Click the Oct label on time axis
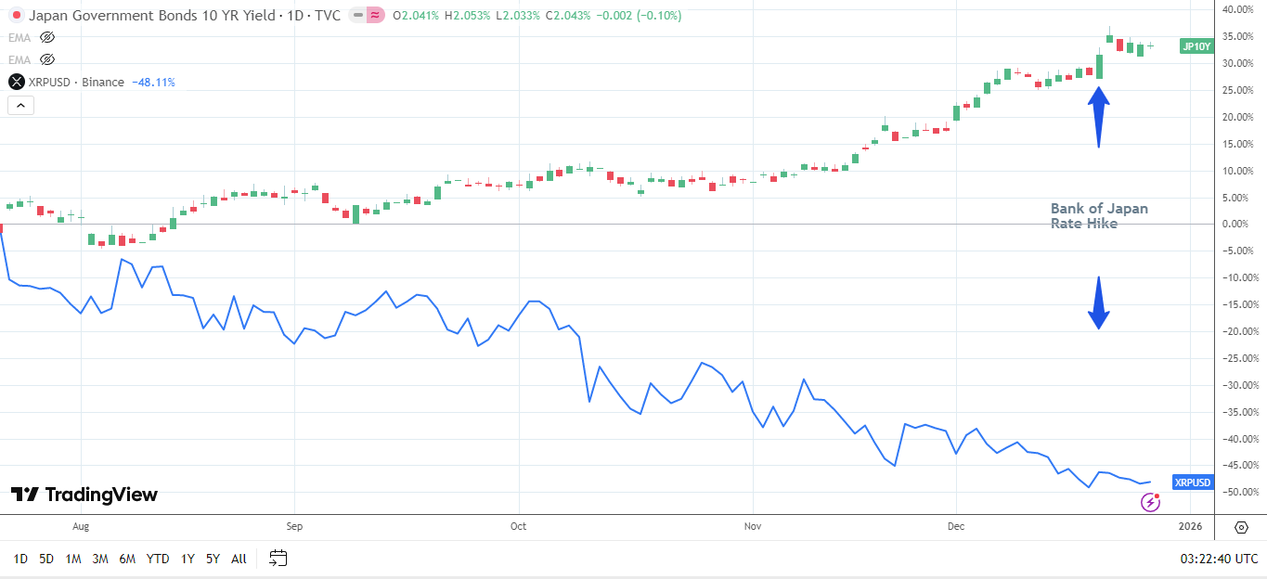Viewport: 1267px width, 579px height. point(518,526)
